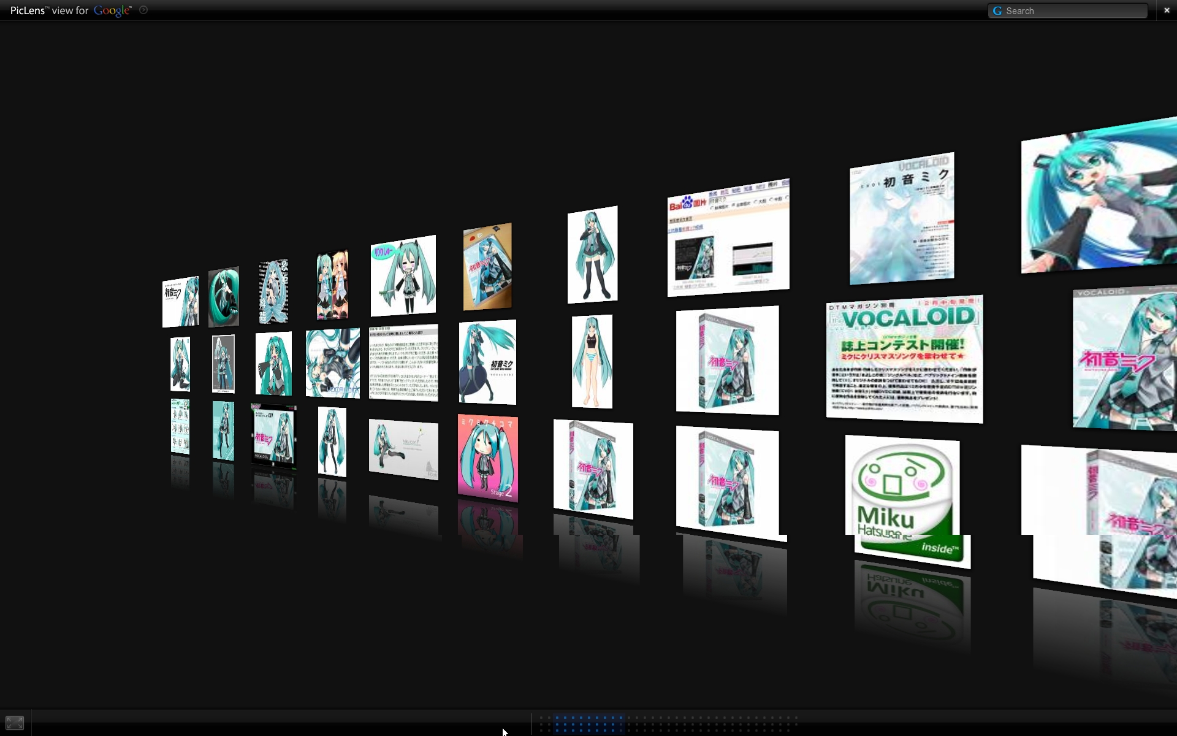The width and height of the screenshot is (1177, 736).
Task: Open the Baidu image search screenshot thumbnail
Action: tap(728, 237)
